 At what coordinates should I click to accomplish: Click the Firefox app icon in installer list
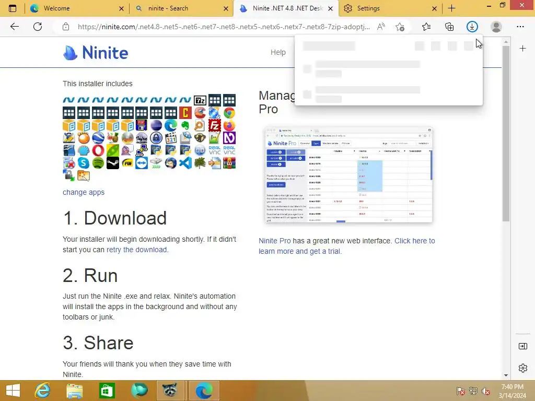229,125
